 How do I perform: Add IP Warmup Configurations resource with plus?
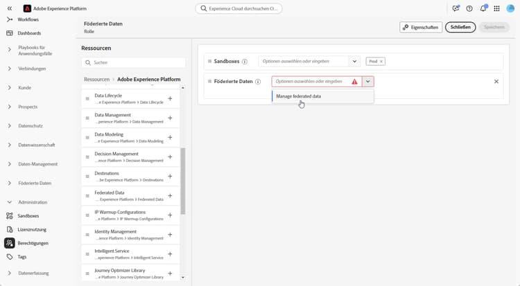[170, 215]
